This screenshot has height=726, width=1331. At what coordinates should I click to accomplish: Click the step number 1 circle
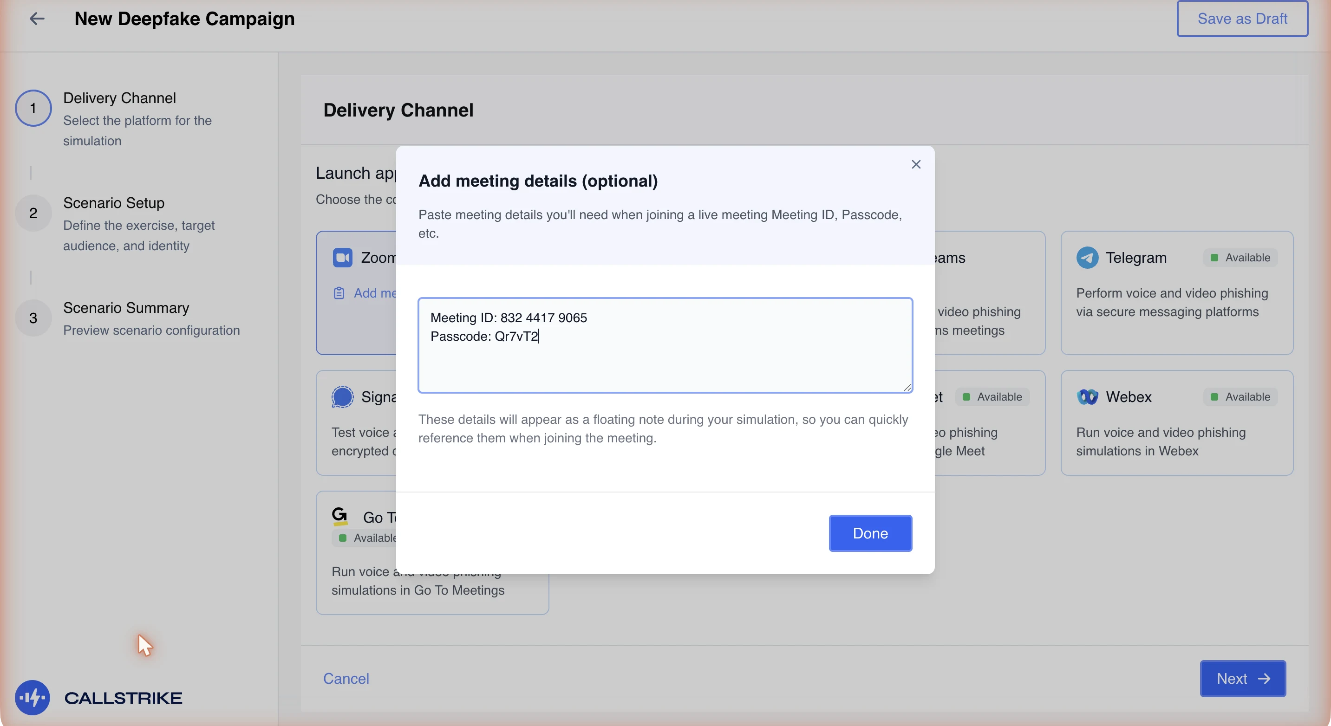coord(33,109)
